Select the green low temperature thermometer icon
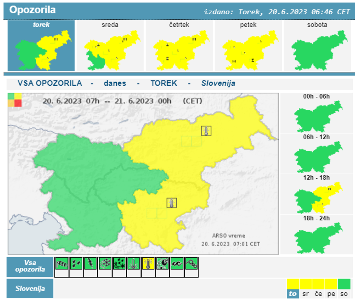355x301 pixels. pyautogui.click(x=134, y=264)
